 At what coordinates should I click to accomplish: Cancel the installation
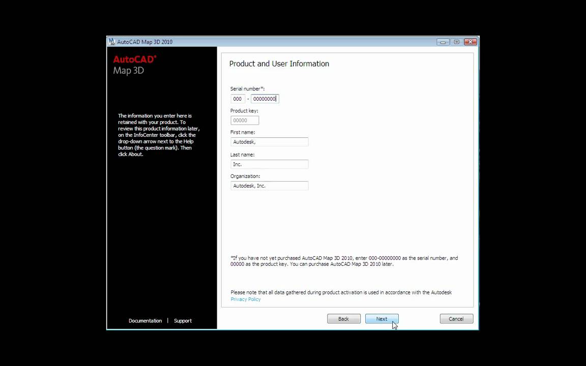(456, 319)
